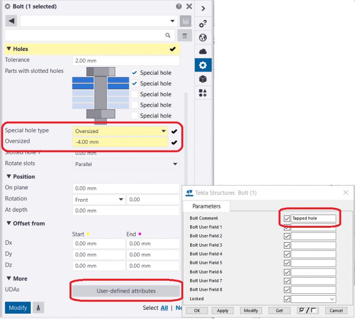This screenshot has height=319, width=355.
Task: Click the Tolerance input field
Action: [126, 61]
